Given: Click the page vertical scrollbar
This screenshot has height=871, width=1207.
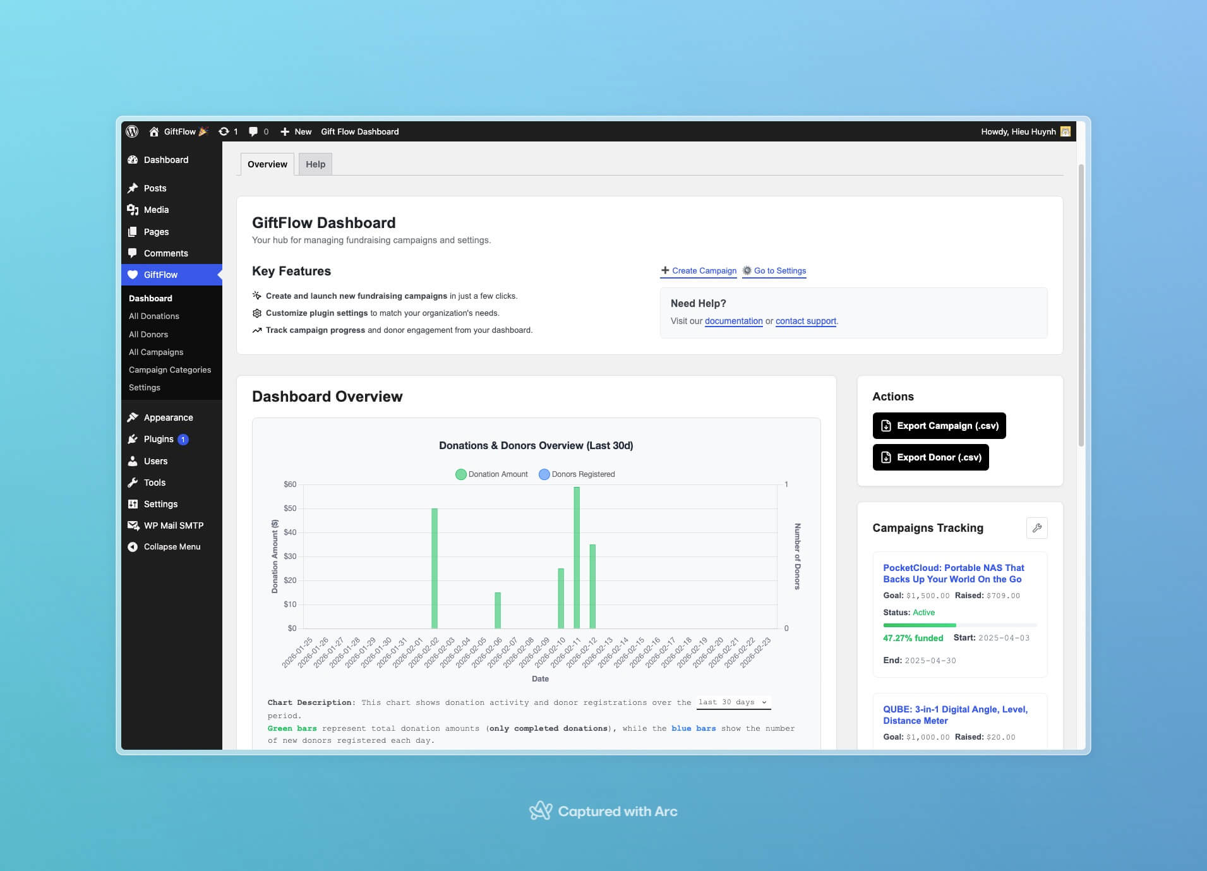Looking at the screenshot, I should coord(1081,306).
